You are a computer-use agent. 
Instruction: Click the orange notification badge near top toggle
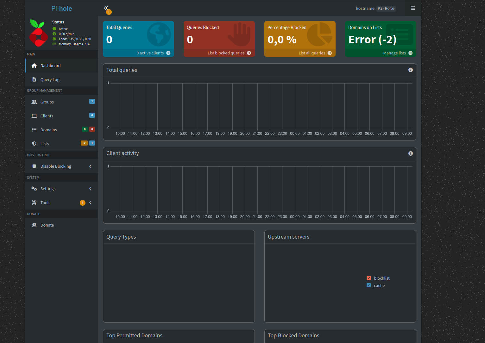[x=109, y=12]
